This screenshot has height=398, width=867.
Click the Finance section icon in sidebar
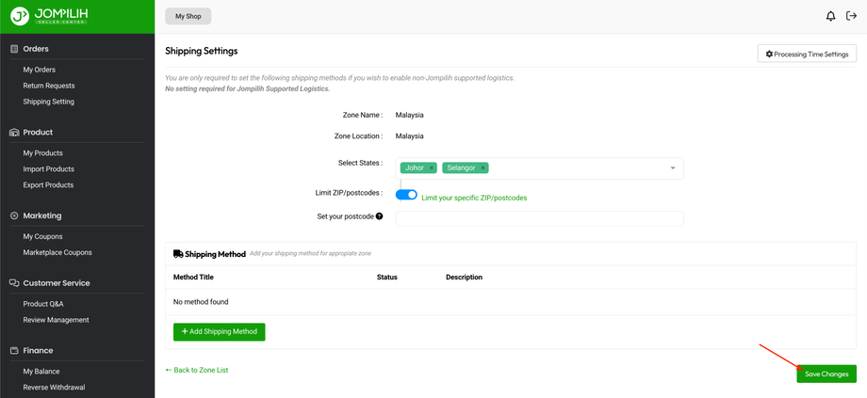coord(14,351)
